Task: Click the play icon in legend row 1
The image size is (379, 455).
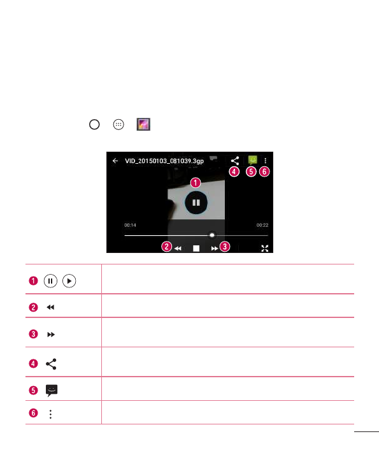Action: [69, 281]
